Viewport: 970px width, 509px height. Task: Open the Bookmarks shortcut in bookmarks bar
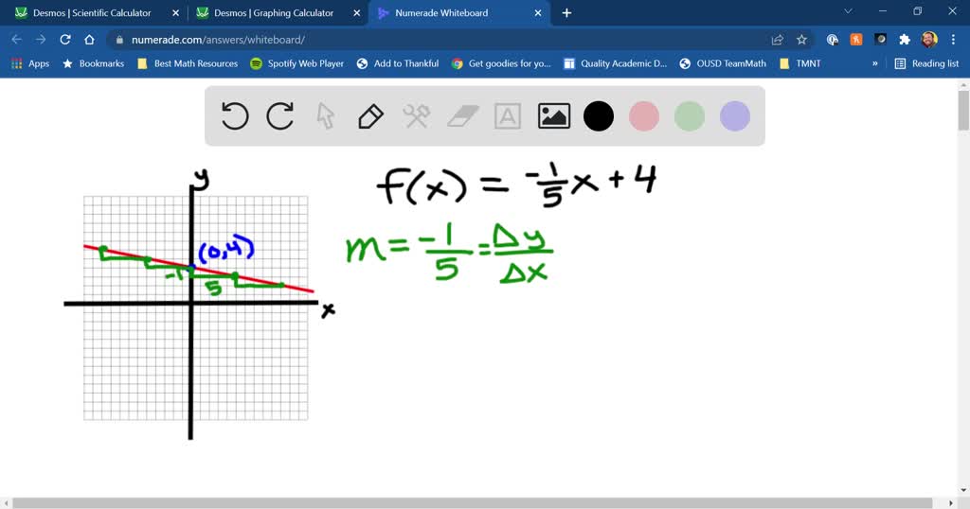click(94, 63)
